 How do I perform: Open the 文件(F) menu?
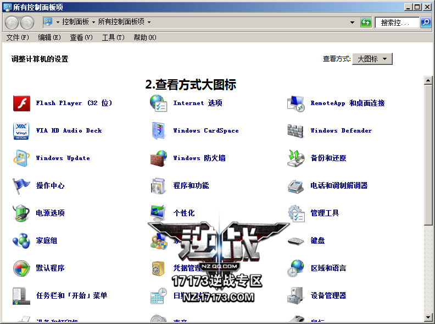point(18,37)
